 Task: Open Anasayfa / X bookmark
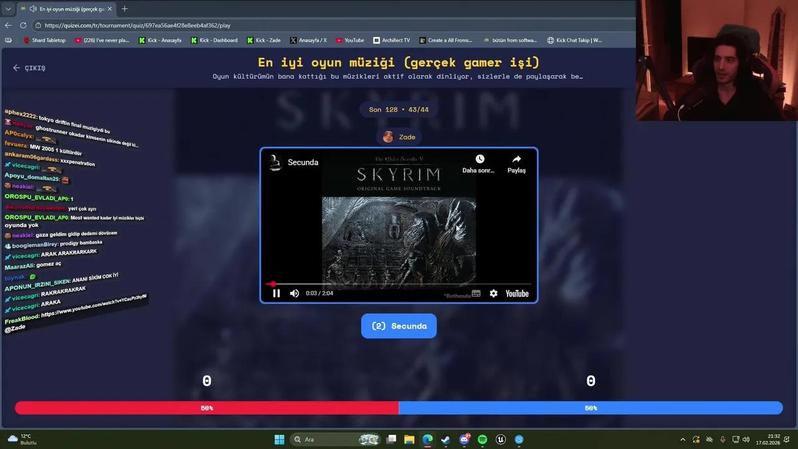(308, 41)
